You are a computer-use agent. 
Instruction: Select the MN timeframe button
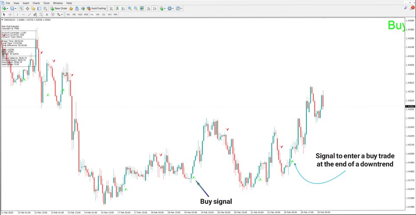(115, 15)
